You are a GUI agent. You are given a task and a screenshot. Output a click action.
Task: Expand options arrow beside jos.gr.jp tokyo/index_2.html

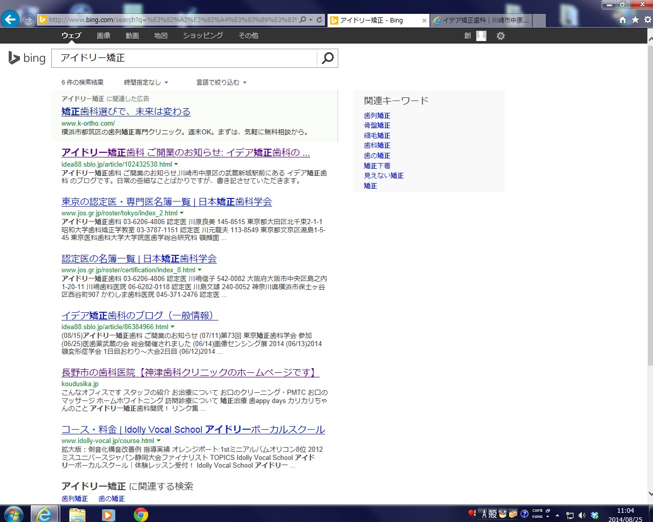(181, 213)
